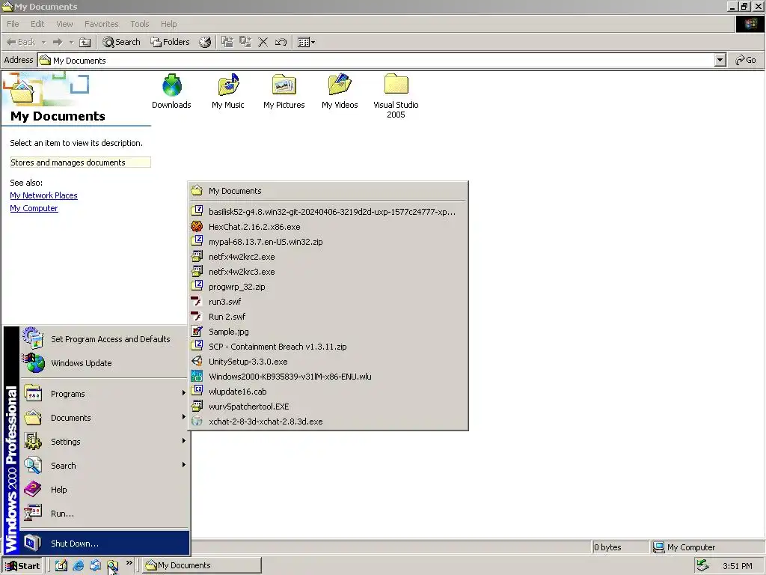This screenshot has height=575, width=766.
Task: Open the Tools menu
Action: pos(140,24)
